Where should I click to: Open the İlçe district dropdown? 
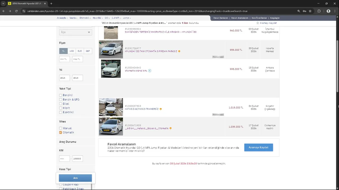tap(75, 32)
